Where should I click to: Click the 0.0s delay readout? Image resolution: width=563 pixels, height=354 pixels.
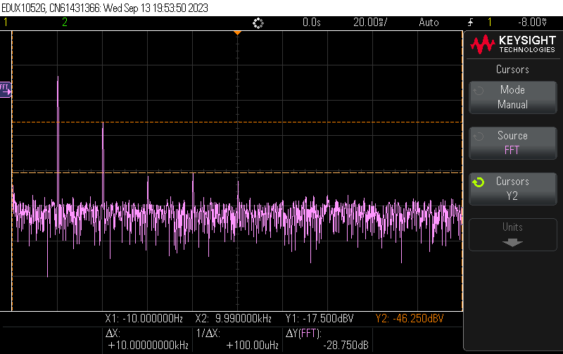[x=311, y=23]
